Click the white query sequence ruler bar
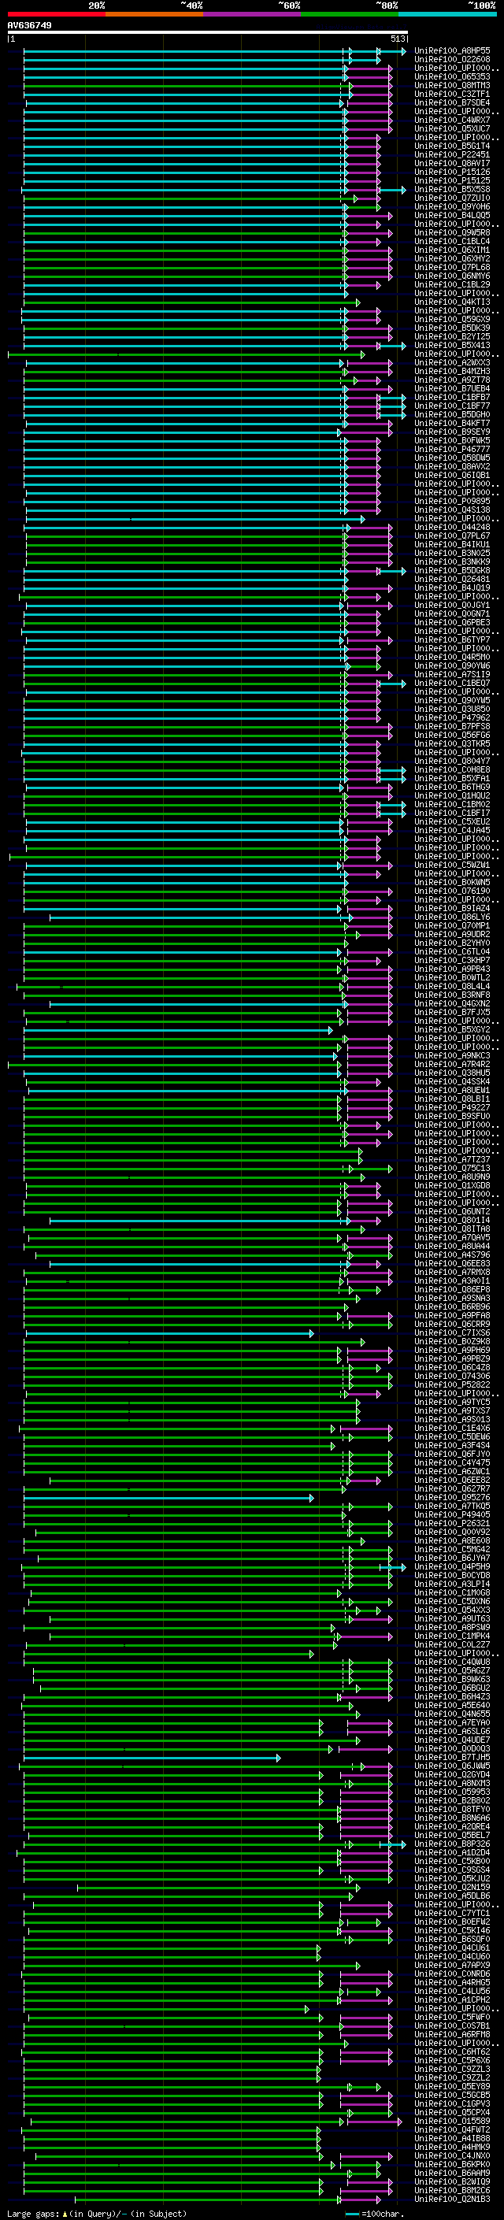504x2220 pixels. click(207, 32)
